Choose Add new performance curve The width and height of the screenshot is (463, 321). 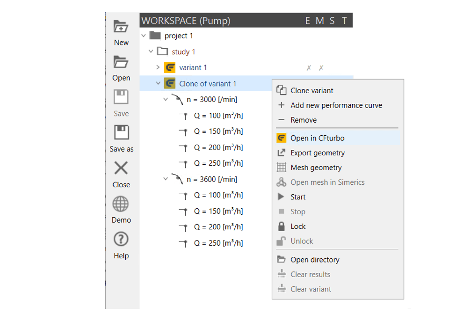(x=336, y=105)
